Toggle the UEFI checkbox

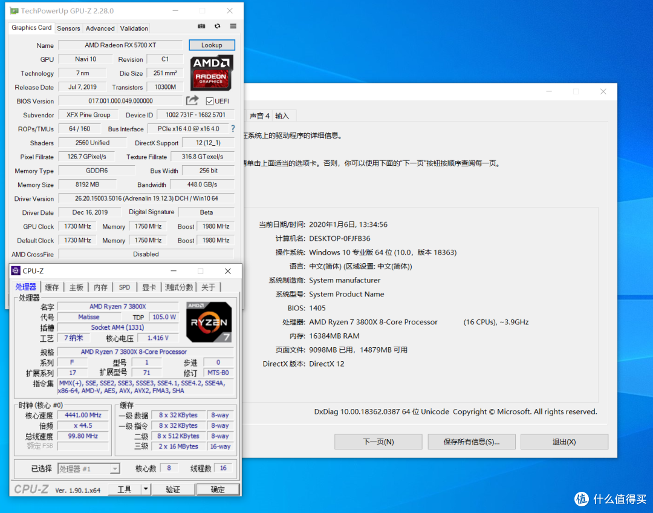click(x=209, y=101)
